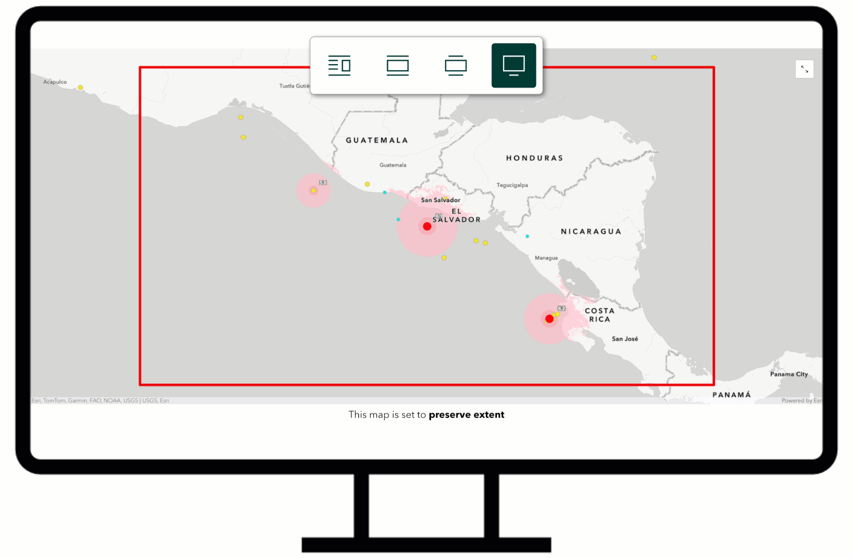Click the 5.8 magnitude label

323,182
